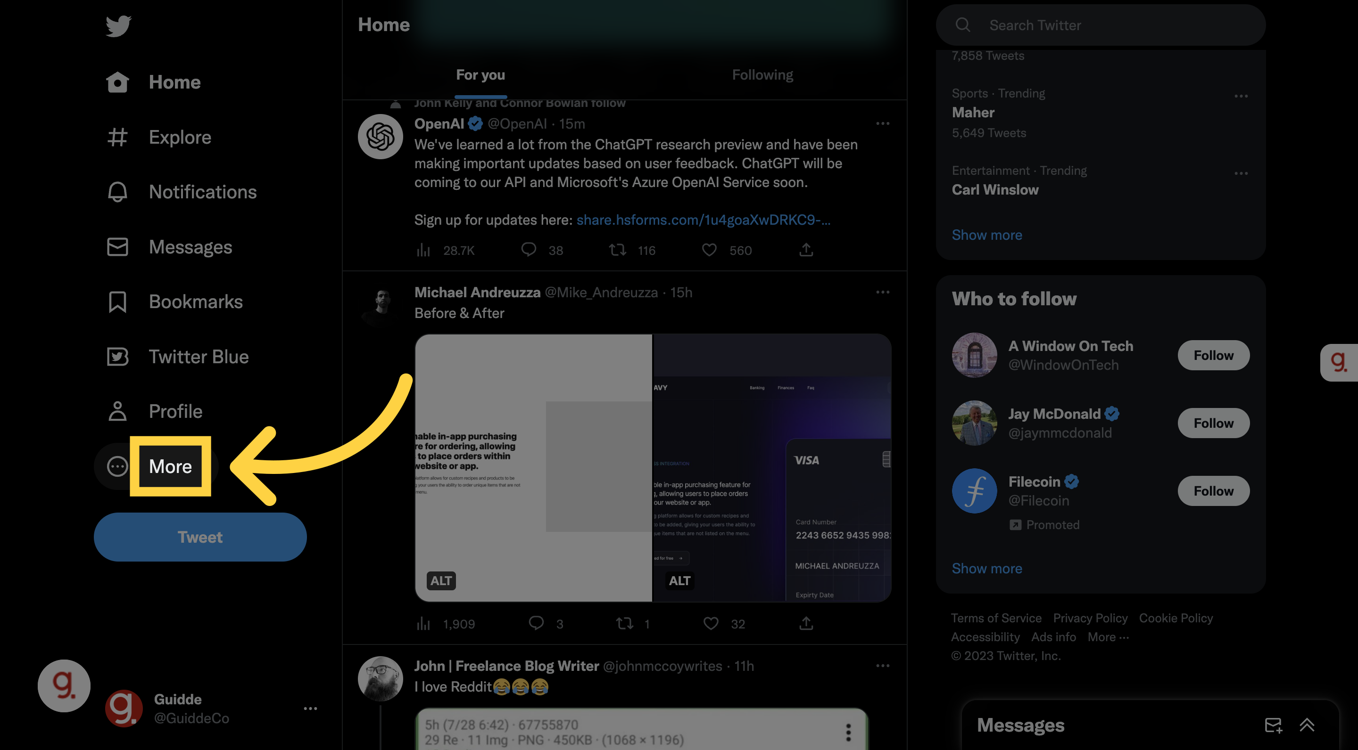Open more options on the OpenAI tweet
Viewport: 1358px width, 750px height.
tap(883, 123)
